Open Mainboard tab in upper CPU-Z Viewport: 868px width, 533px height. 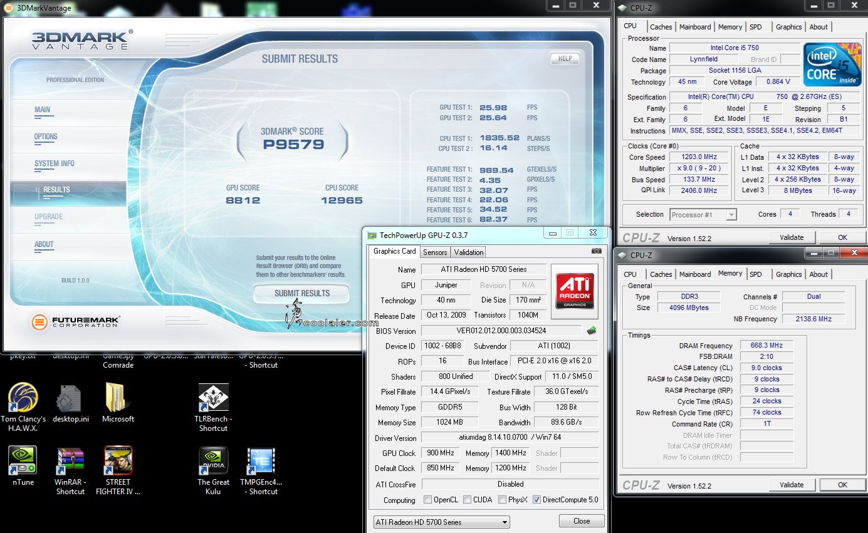point(695,27)
